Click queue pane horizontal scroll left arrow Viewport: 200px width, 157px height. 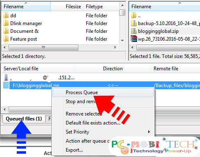click(x=5, y=109)
